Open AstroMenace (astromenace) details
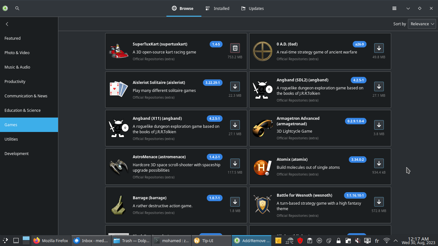 click(159, 157)
